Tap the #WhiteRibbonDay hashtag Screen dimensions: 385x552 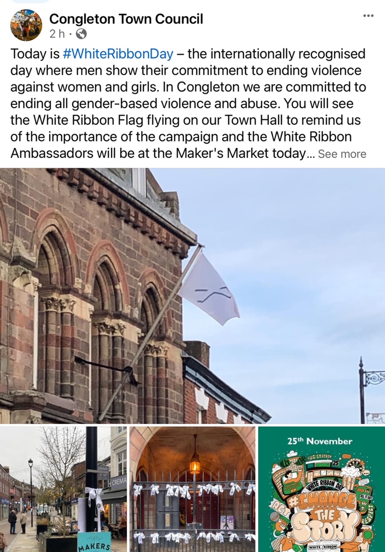point(118,54)
